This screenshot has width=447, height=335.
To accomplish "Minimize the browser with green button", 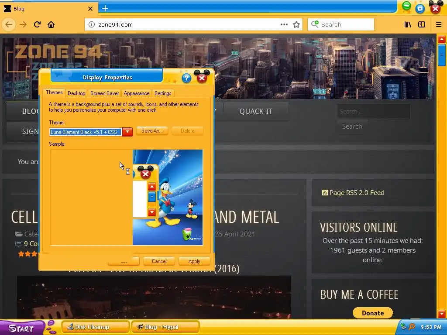I will 406,6.
